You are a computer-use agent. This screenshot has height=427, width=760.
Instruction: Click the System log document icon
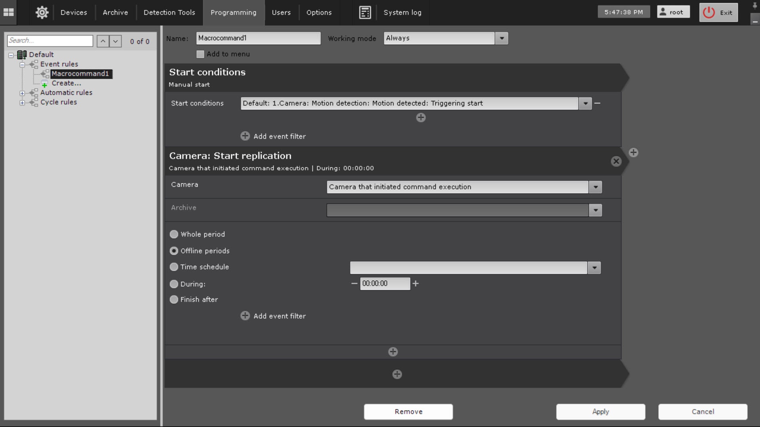(x=365, y=12)
